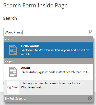
Task: Click Try Full Search... link
Action: (16, 99)
